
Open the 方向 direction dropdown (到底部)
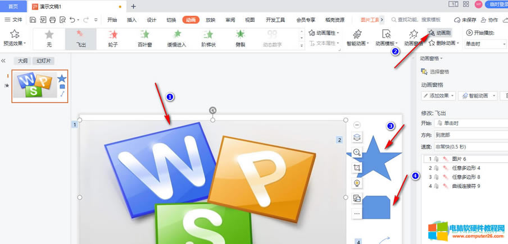coord(469,135)
